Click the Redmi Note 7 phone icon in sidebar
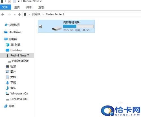The width and height of the screenshot is (141, 117). coord(8,56)
